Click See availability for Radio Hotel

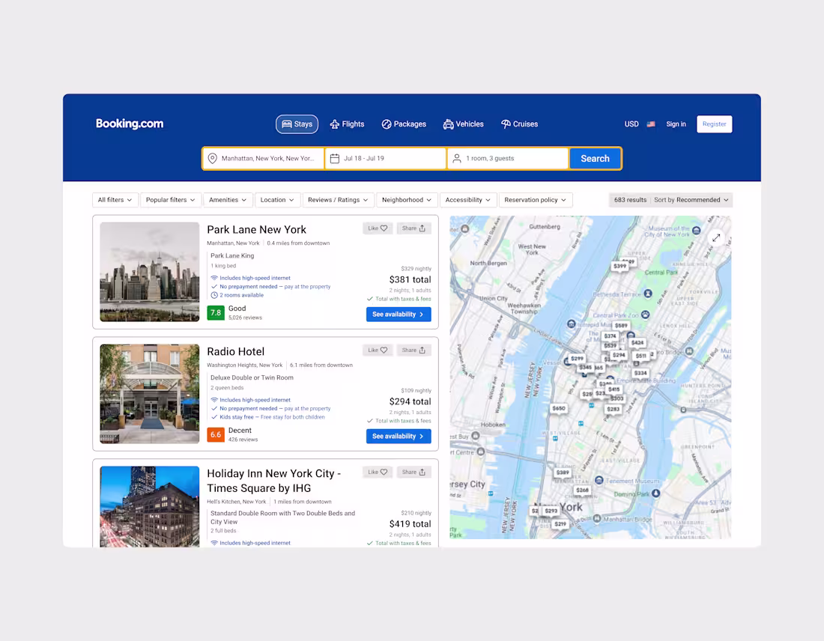(398, 436)
